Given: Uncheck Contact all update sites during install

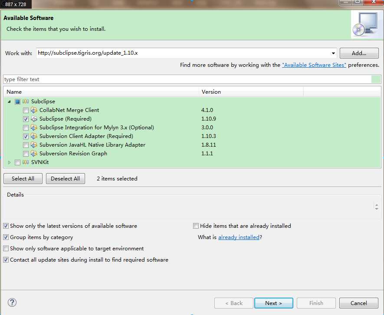Looking at the screenshot, I should click(x=6, y=259).
